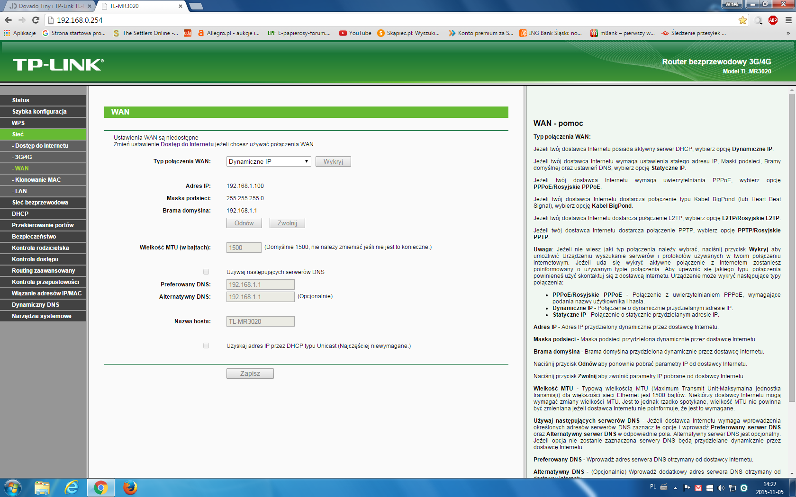Expand the 'Narzędzia systemowe' sidebar section
This screenshot has width=796, height=497.
(x=42, y=316)
